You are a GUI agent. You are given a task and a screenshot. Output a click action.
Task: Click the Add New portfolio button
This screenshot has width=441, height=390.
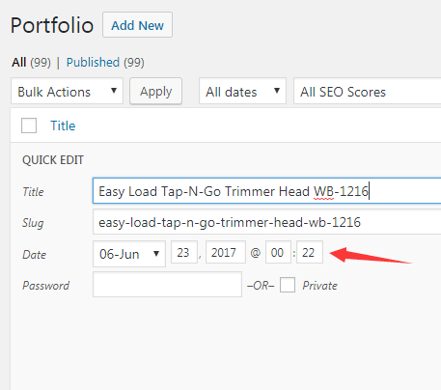click(x=137, y=25)
